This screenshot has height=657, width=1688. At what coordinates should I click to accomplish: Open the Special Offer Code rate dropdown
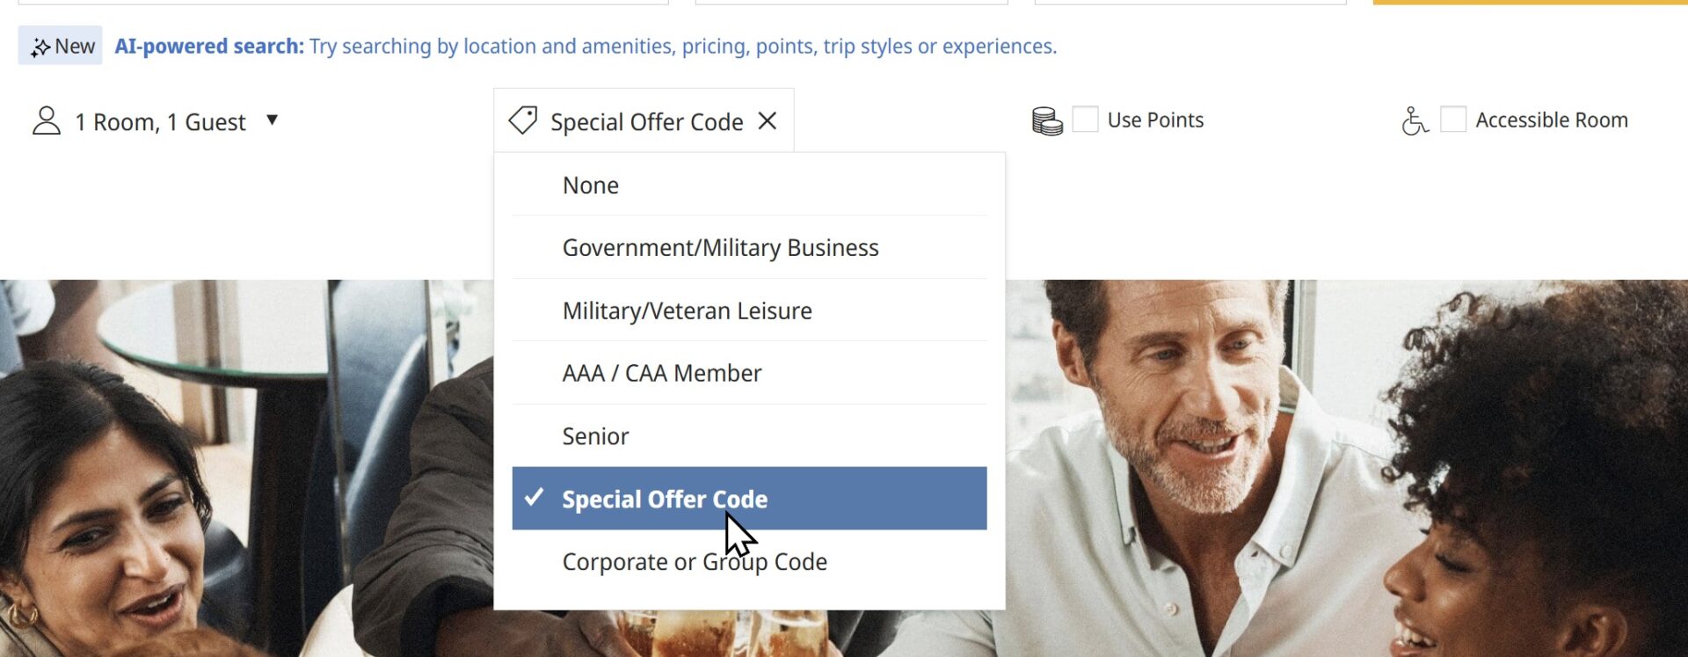645,120
